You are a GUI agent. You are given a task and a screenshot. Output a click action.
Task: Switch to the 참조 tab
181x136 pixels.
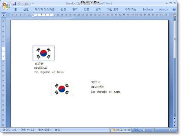[63, 10]
